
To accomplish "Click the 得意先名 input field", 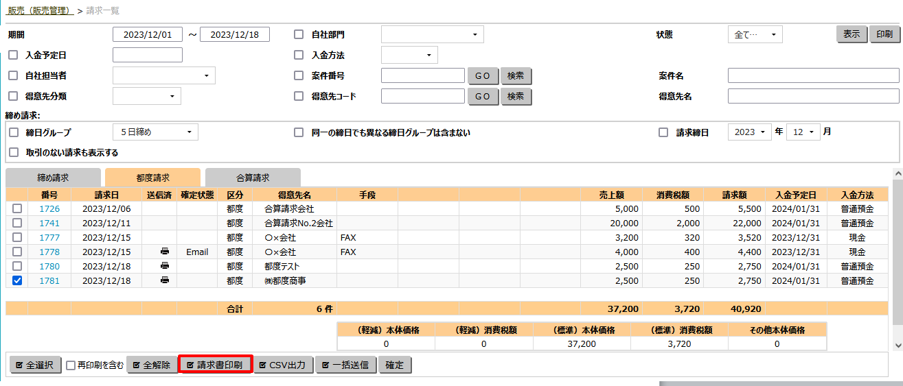I will (813, 96).
